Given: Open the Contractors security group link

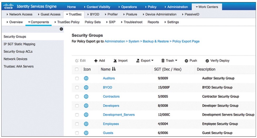Looking at the screenshot, I should 111,97.
